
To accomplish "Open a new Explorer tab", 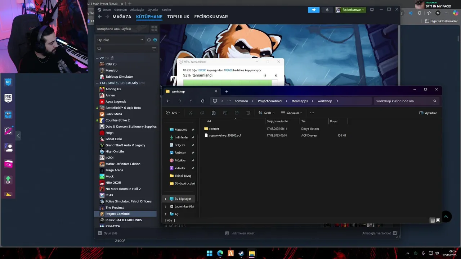I will [226, 91].
